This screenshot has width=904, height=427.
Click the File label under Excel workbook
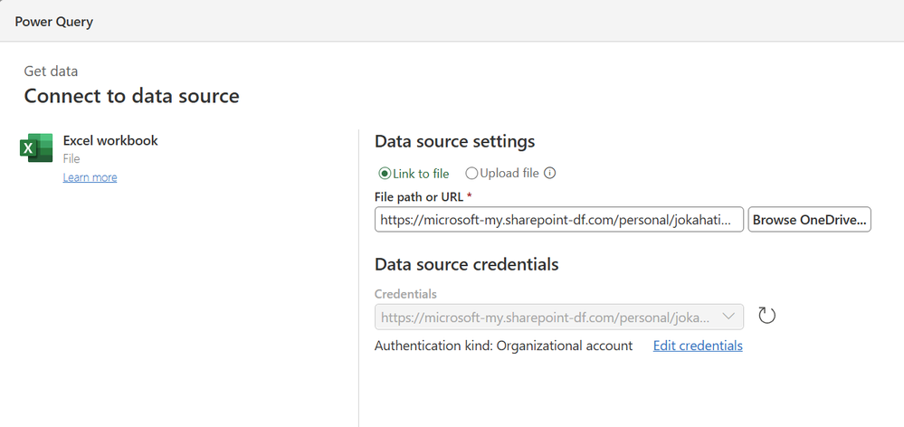coord(71,158)
